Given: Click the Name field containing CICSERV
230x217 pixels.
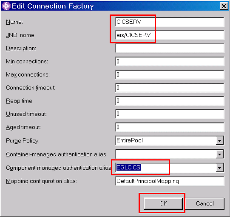Looking at the screenshot, I should coord(170,22).
